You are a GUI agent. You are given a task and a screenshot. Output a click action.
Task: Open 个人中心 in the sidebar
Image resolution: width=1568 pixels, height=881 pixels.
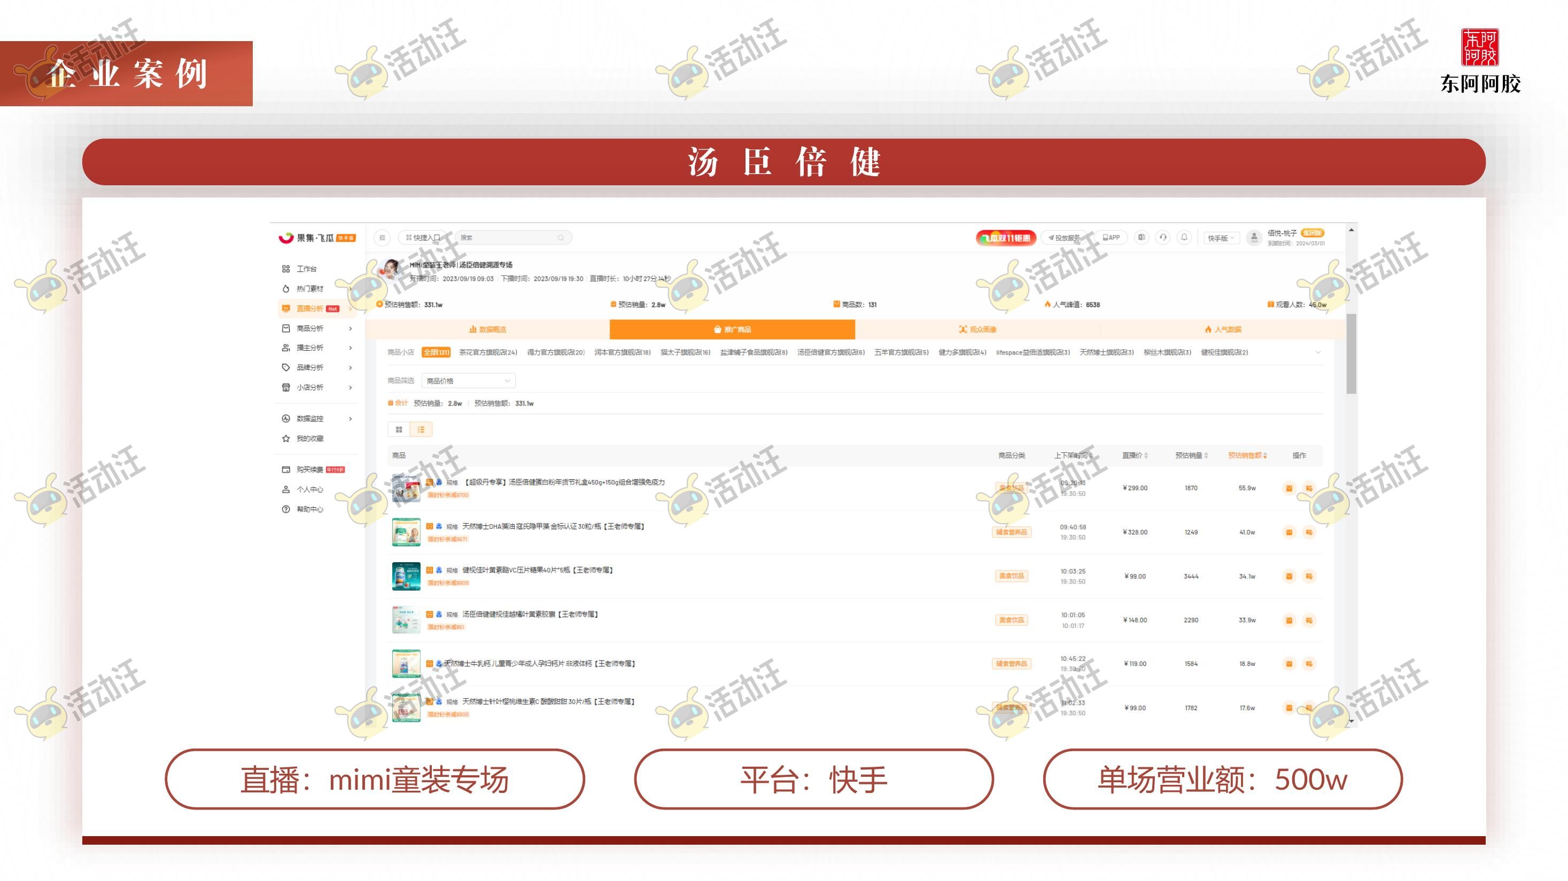[303, 490]
